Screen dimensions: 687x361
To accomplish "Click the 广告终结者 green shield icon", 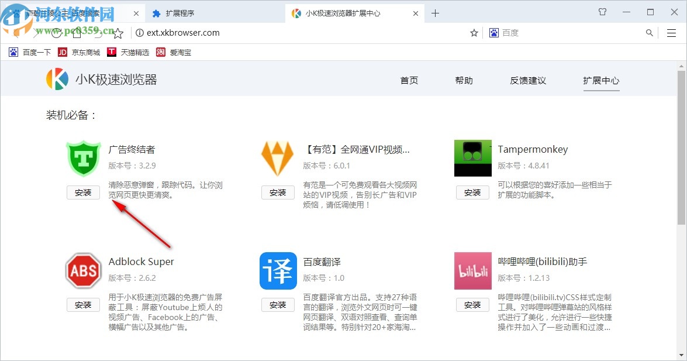I will tap(83, 159).
